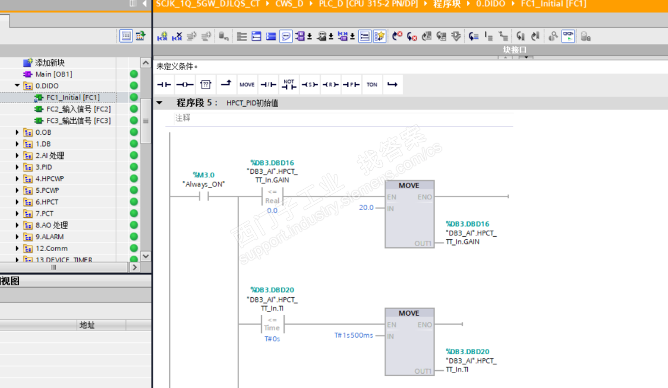668x388 pixels.
Task: Open branch from favorites bar
Action: coord(226,85)
